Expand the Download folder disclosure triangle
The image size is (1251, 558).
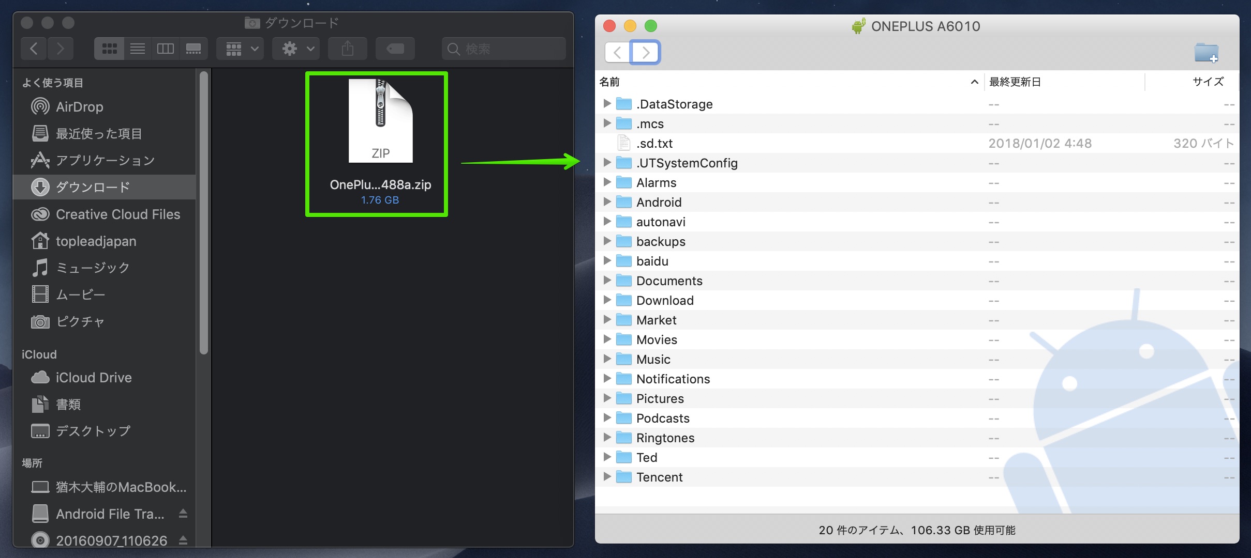(607, 300)
